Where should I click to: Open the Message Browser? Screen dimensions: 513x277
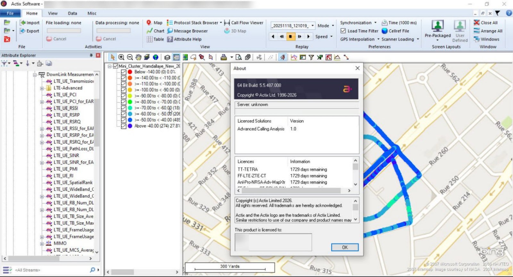click(x=187, y=31)
